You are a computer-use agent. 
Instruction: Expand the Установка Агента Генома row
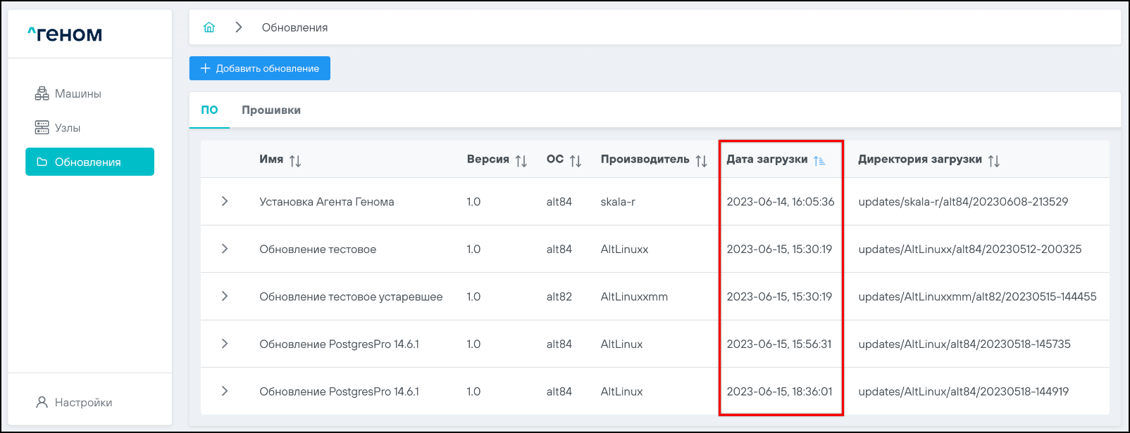coord(225,202)
